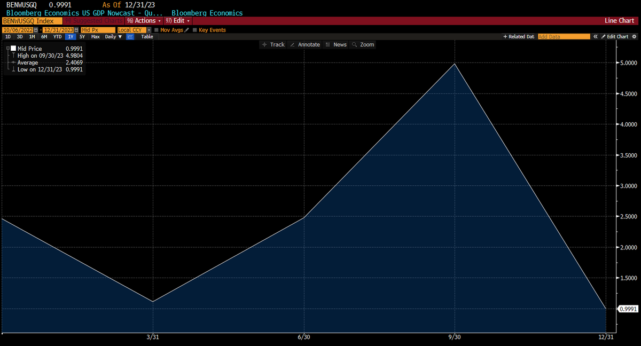Click the Average legend row
Screen dimensions: 641x346
(47, 62)
